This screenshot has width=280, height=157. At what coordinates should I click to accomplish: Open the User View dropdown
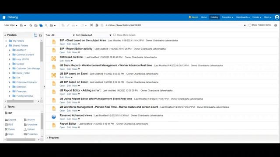coord(10,25)
